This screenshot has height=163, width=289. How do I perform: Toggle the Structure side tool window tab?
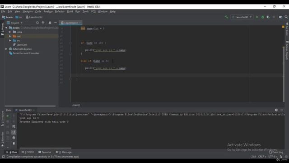pos(2,119)
